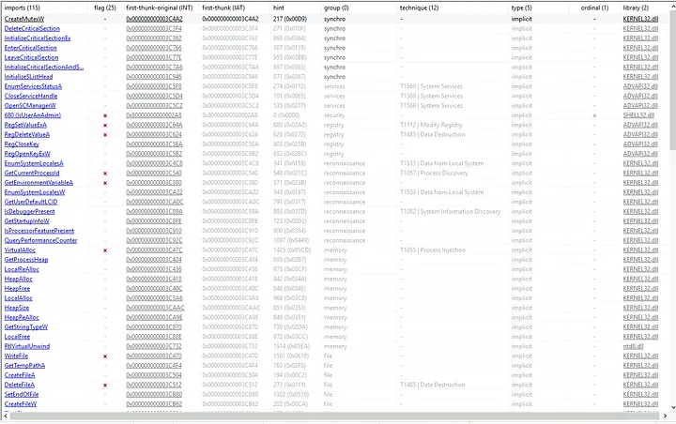Select the '217 (0x00D9)' hint cell

[x=290, y=19]
